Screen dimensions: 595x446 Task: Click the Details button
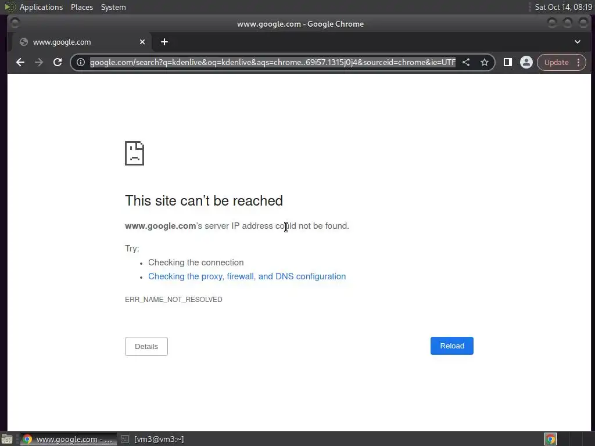tap(146, 346)
